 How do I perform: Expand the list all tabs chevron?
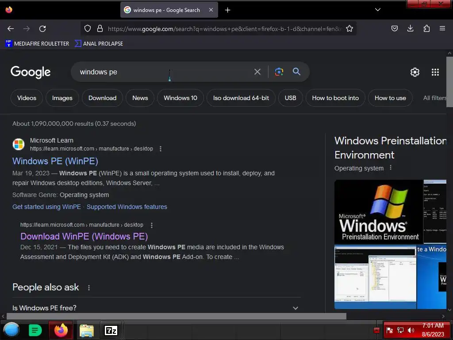[x=378, y=10]
